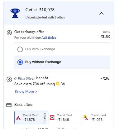Image resolution: width=115 pixels, height=129 pixels.
Task: Collapse the offers panel with chevron
Action: tap(102, 13)
